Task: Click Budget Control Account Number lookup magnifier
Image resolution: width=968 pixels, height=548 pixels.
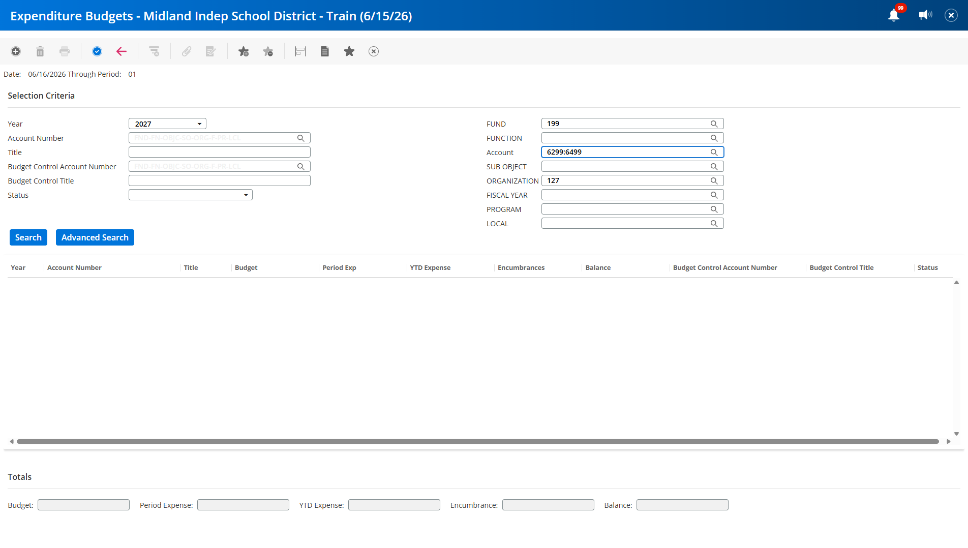Action: coord(301,167)
